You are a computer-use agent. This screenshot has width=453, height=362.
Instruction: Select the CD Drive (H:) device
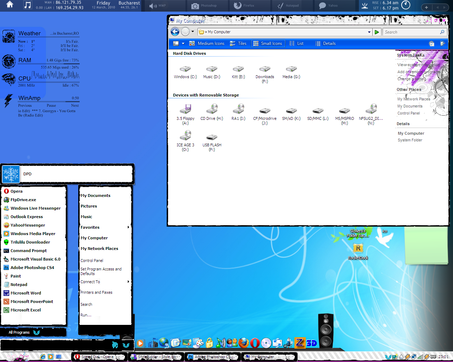(212, 112)
